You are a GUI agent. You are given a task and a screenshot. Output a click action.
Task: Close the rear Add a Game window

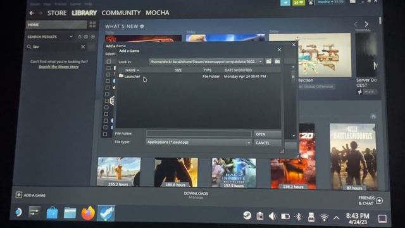click(x=294, y=45)
